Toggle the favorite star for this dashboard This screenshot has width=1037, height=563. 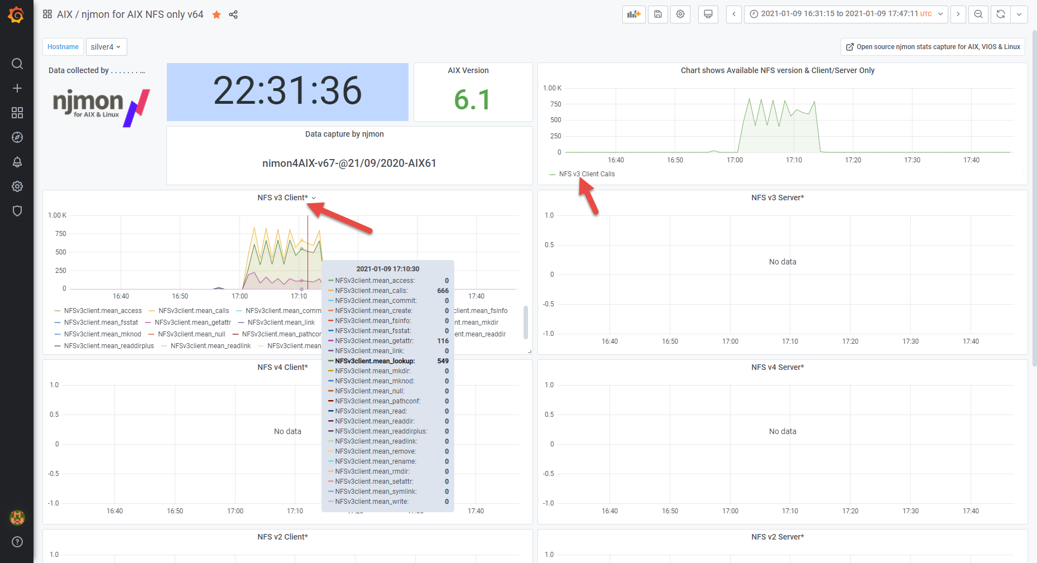(x=217, y=15)
